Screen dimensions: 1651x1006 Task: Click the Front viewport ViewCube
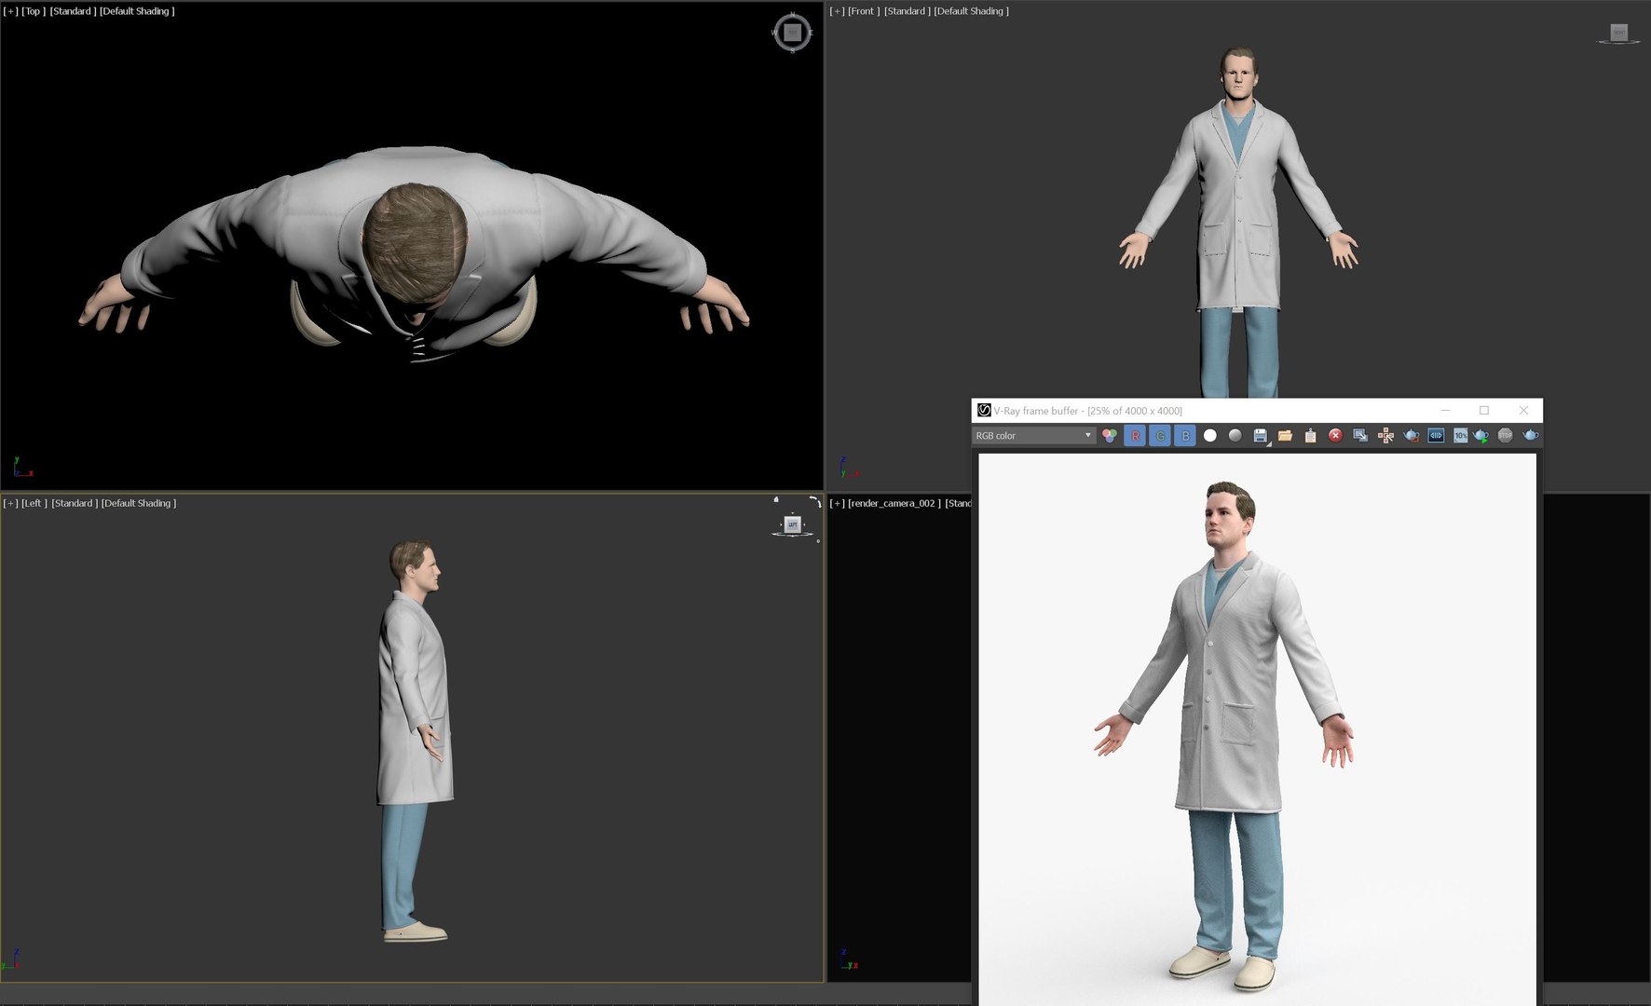[1619, 34]
